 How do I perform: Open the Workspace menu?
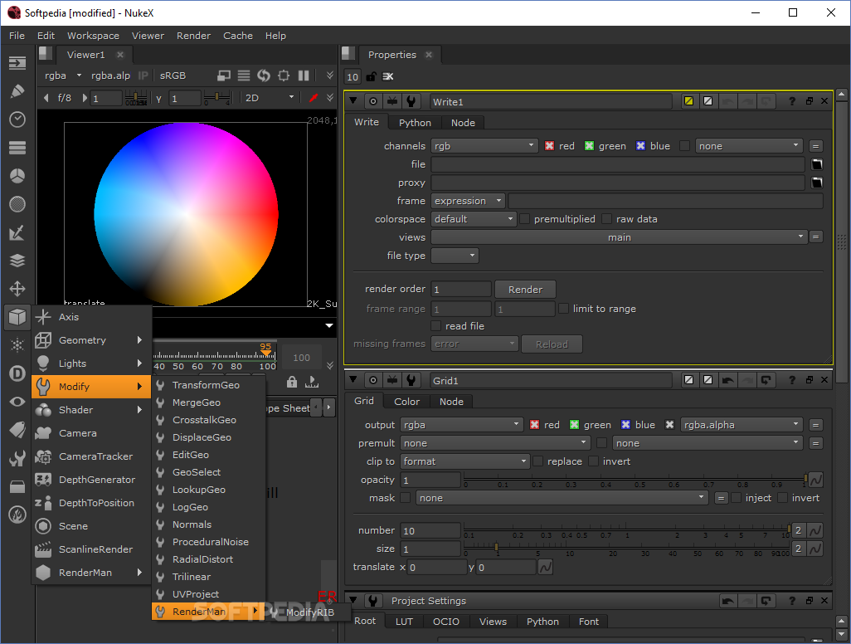click(94, 36)
